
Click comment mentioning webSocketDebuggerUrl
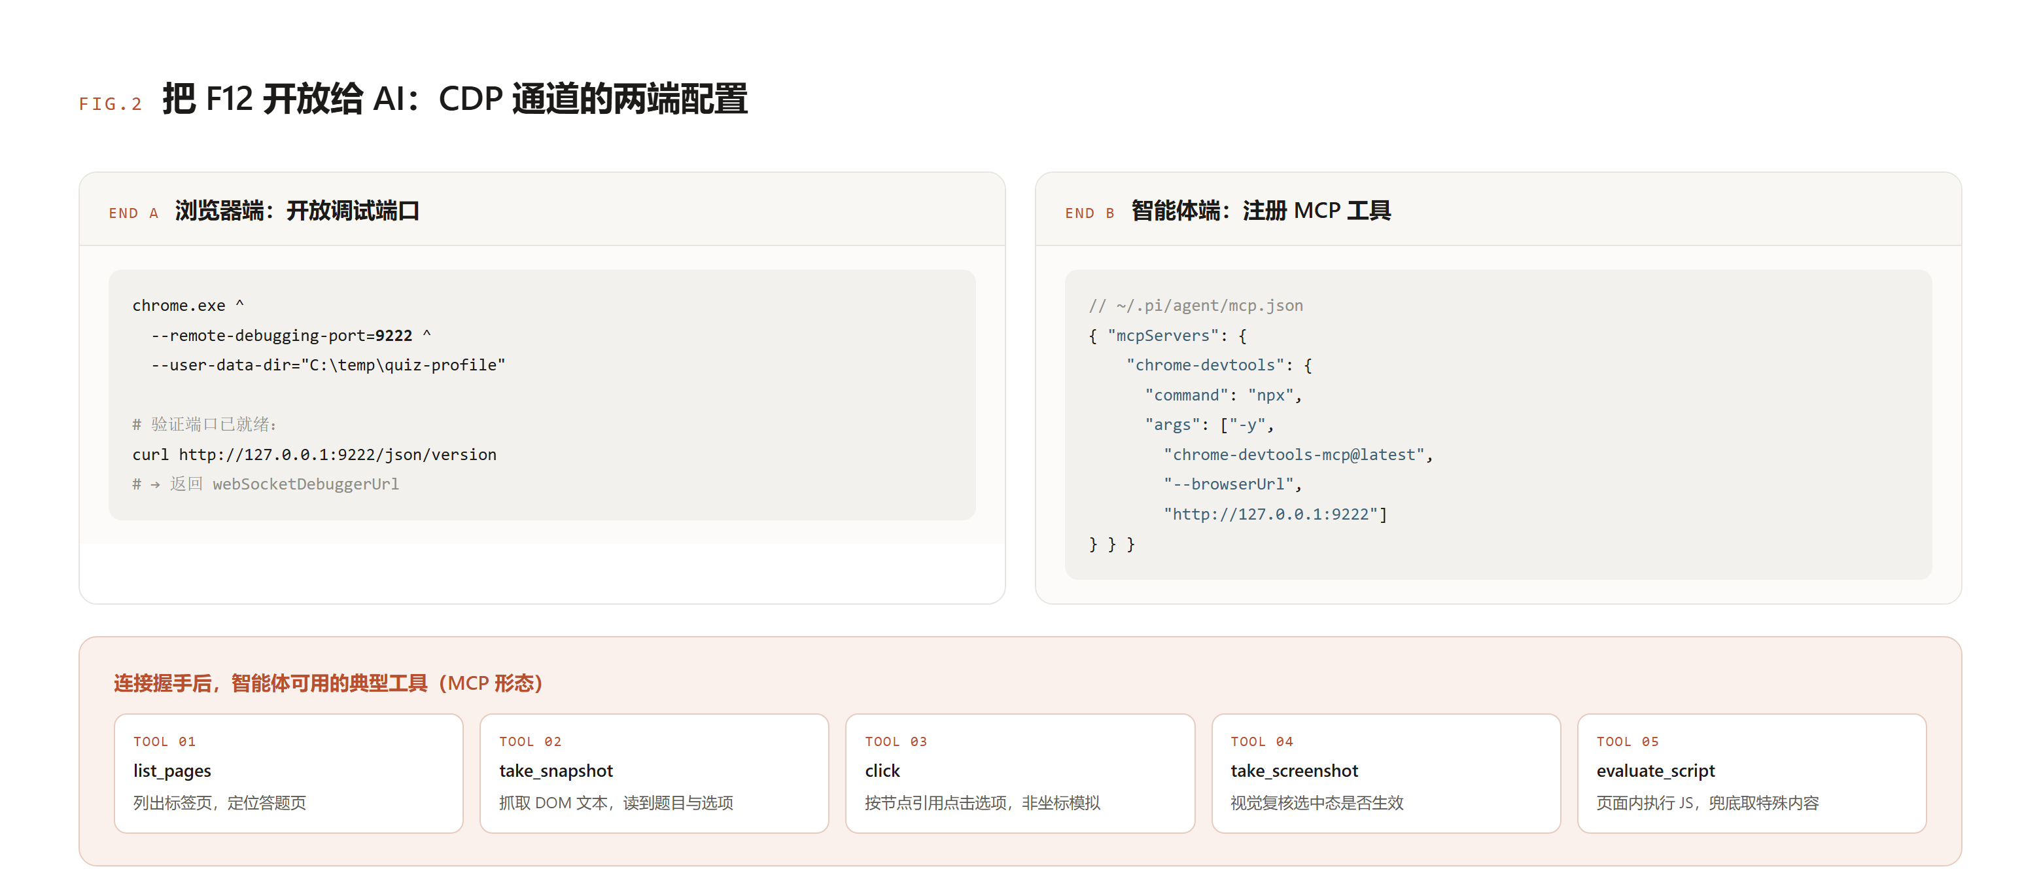click(x=266, y=484)
